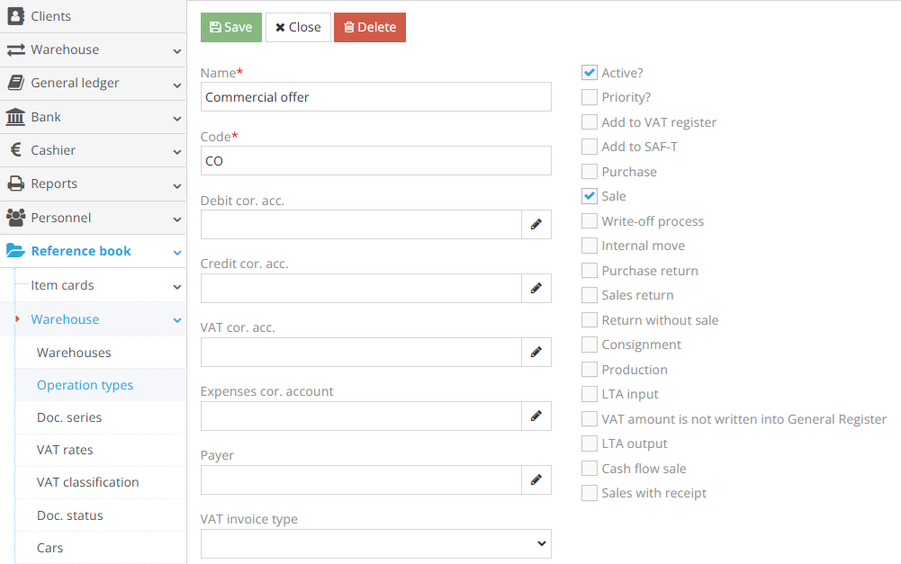Edit the Debit cor. acc. pencil icon

click(536, 224)
